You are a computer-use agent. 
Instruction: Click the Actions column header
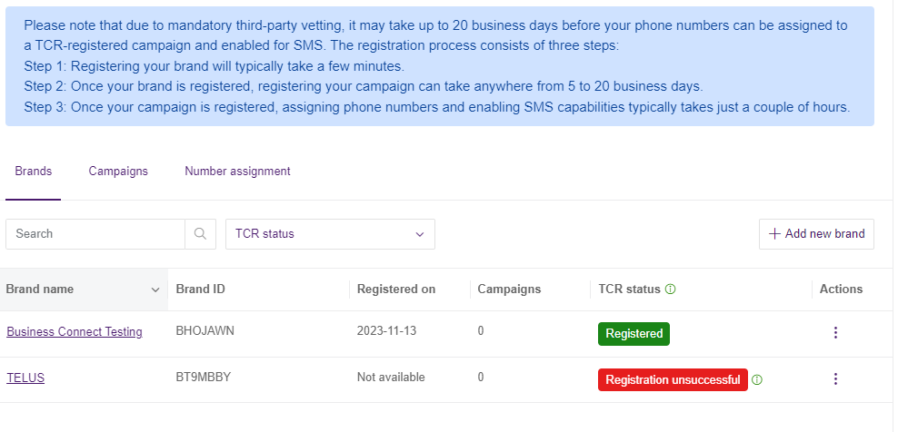(x=841, y=290)
